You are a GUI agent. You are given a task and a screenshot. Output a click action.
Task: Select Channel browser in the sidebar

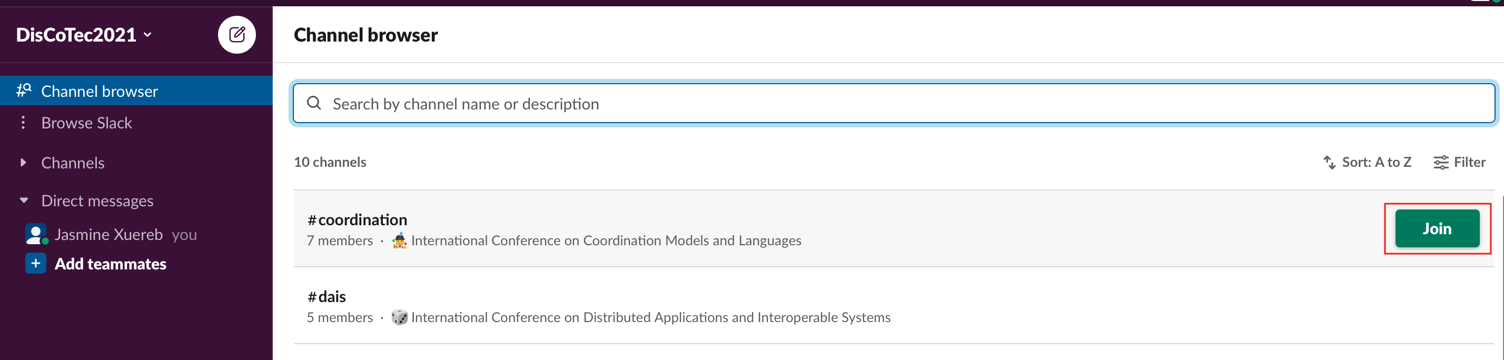(x=136, y=91)
